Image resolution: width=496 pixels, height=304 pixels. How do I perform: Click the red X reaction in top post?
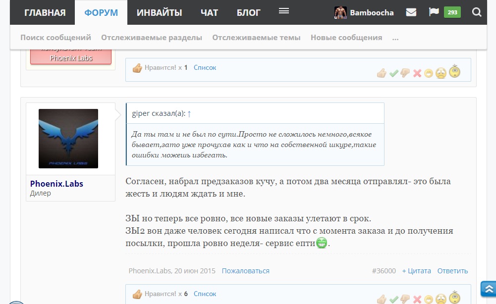[x=417, y=73]
